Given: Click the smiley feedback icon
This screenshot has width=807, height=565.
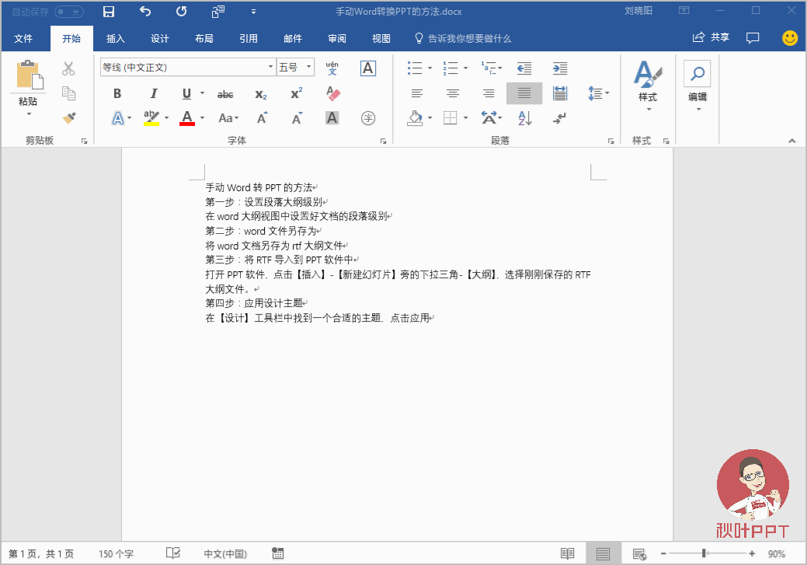Looking at the screenshot, I should coord(789,37).
